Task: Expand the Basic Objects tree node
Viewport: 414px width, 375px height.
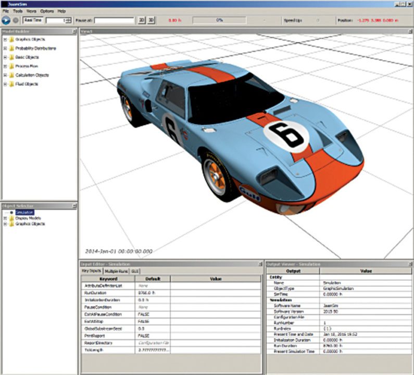Action: (x=5, y=57)
